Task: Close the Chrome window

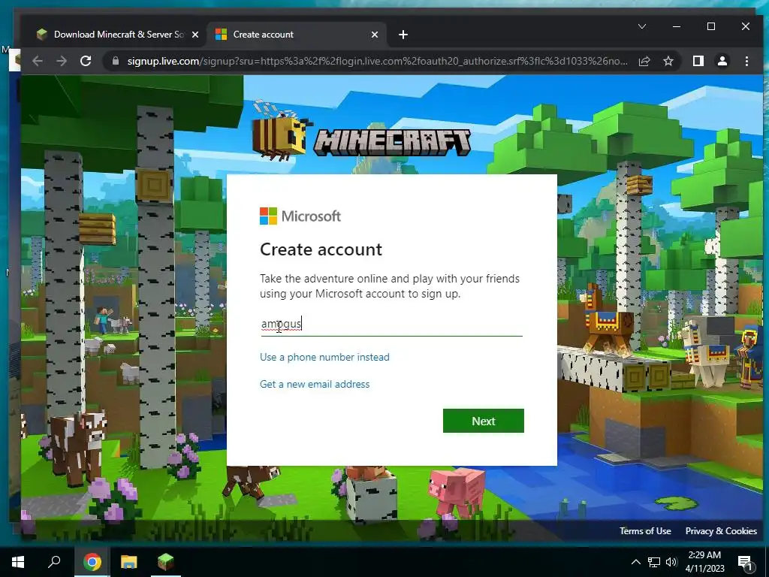Action: [x=746, y=26]
